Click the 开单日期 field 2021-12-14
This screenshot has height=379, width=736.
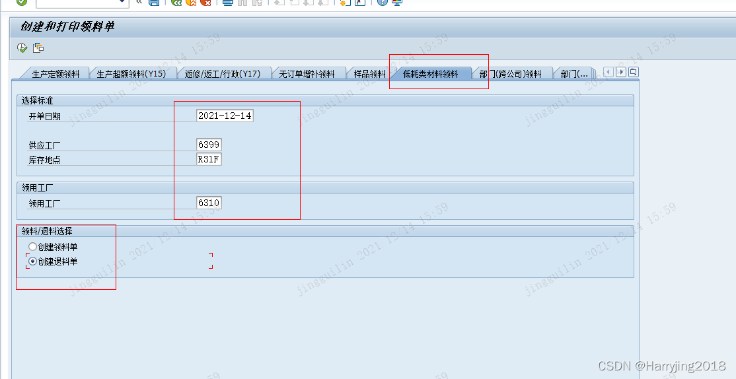[x=225, y=116]
